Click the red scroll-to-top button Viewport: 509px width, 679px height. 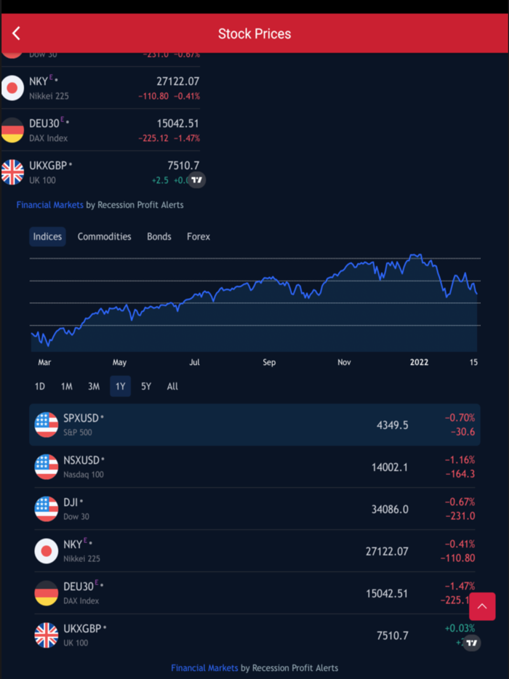coord(482,606)
